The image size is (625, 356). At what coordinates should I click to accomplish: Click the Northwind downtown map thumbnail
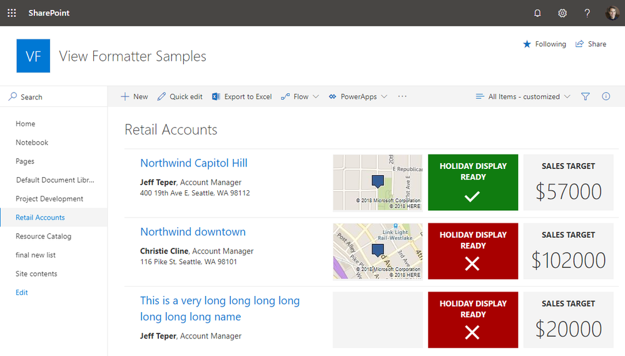[377, 251]
